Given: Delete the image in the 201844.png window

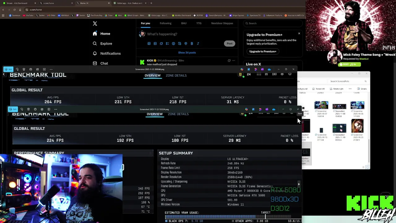Looking at the screenshot, I should (x=24, y=69).
